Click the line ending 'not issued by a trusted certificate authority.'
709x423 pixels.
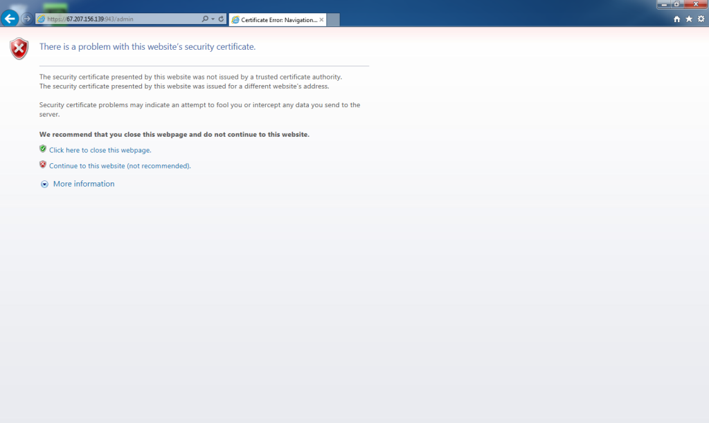(190, 77)
